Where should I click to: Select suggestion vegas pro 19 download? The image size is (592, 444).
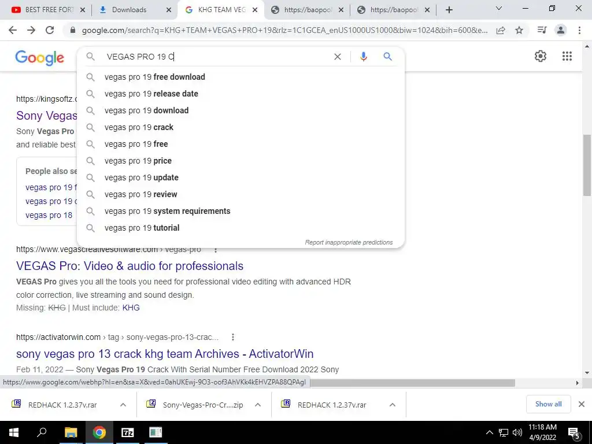coord(240,110)
